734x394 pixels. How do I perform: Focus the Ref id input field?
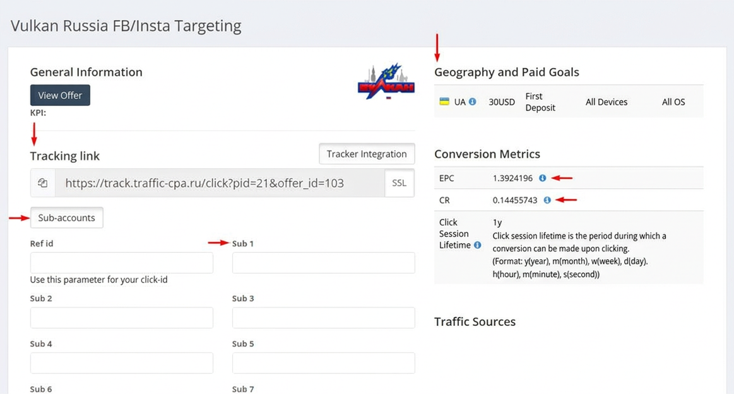[x=122, y=263]
